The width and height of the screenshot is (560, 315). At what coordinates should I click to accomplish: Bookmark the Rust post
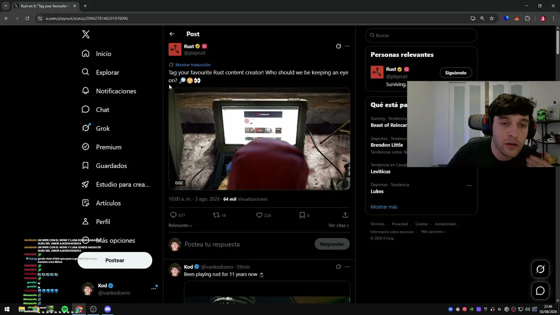tap(304, 215)
